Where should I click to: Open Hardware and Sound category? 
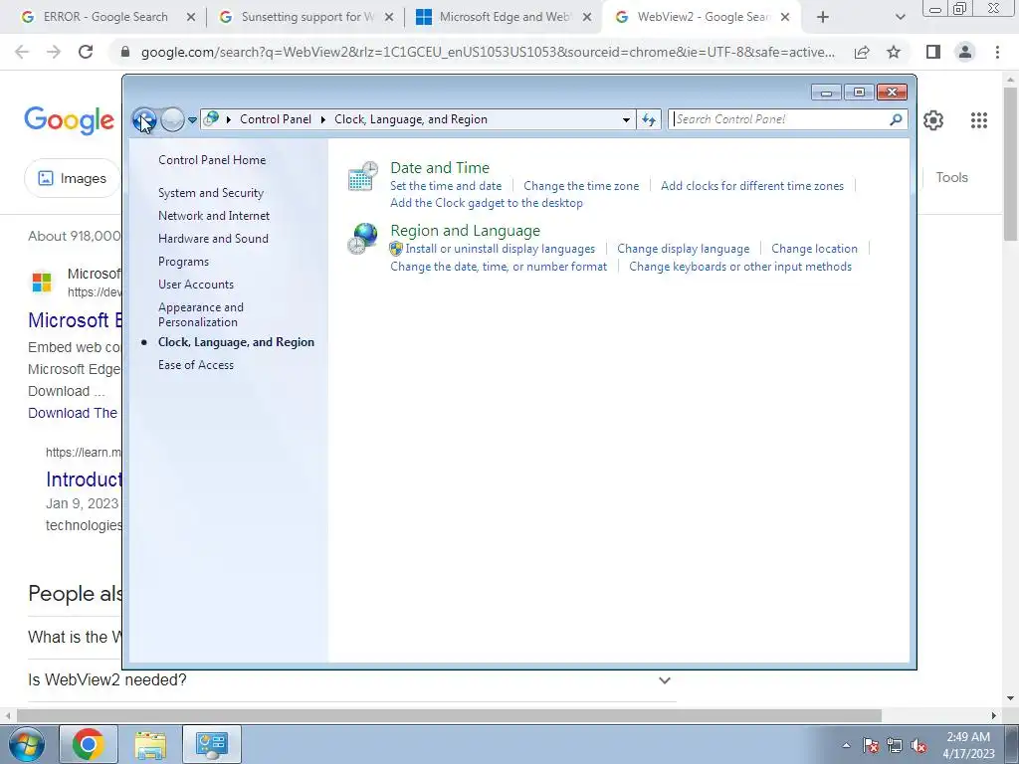click(x=213, y=239)
